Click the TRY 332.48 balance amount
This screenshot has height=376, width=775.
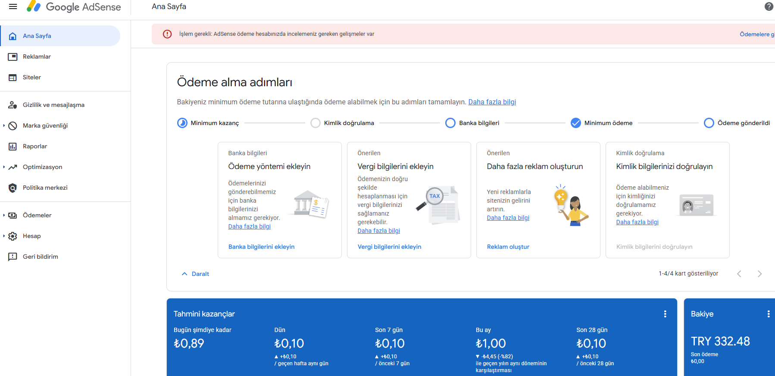720,341
